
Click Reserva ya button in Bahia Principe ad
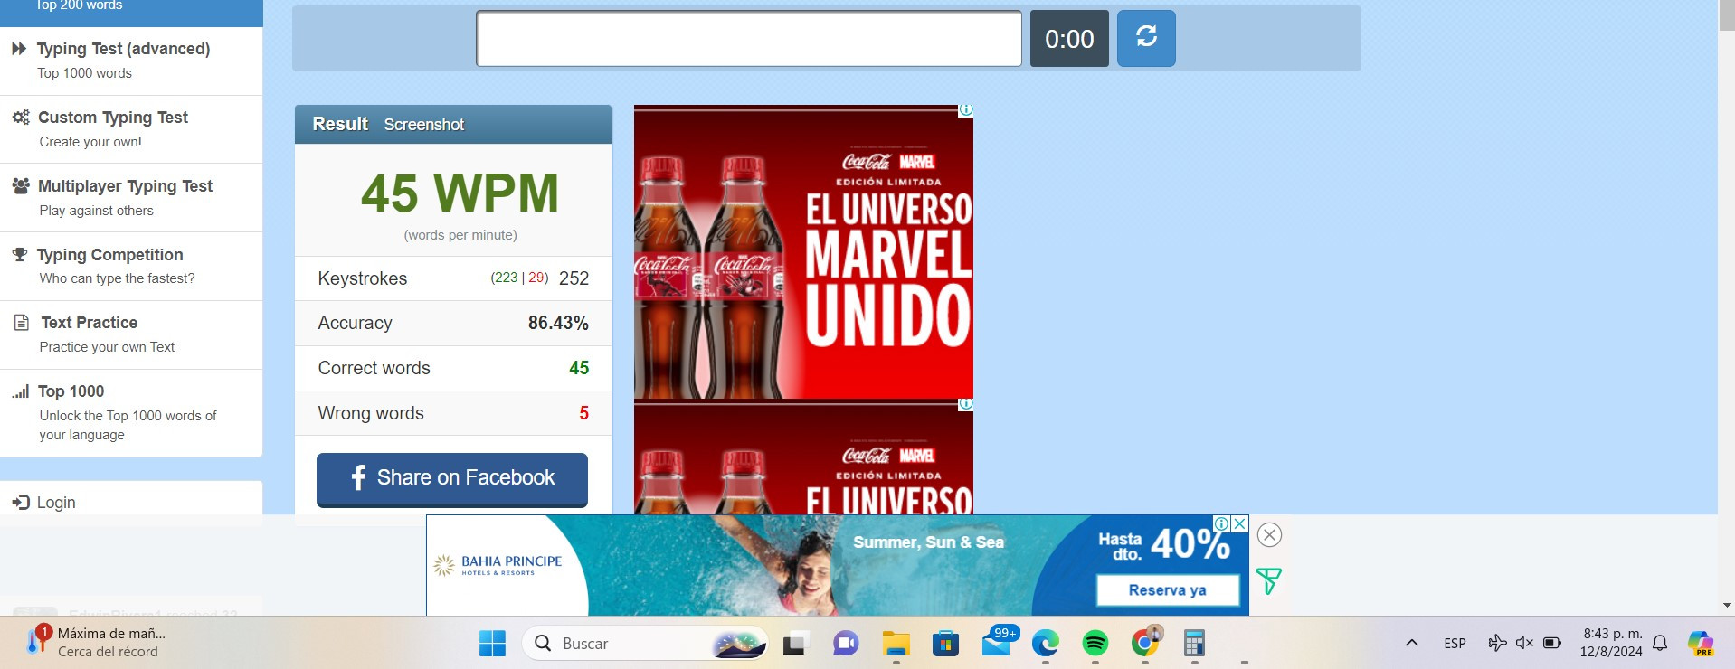(1167, 590)
